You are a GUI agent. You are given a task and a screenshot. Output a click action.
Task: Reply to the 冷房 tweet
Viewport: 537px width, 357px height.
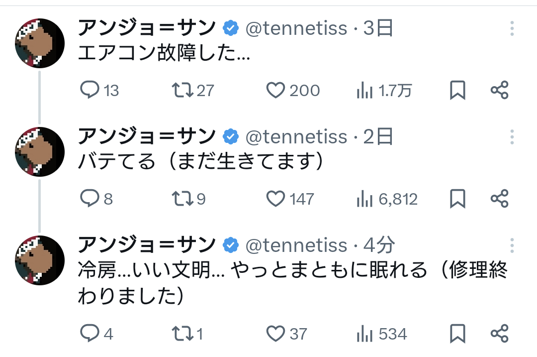[x=90, y=333]
